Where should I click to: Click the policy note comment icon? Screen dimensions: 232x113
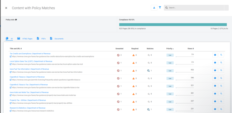click(x=16, y=20)
